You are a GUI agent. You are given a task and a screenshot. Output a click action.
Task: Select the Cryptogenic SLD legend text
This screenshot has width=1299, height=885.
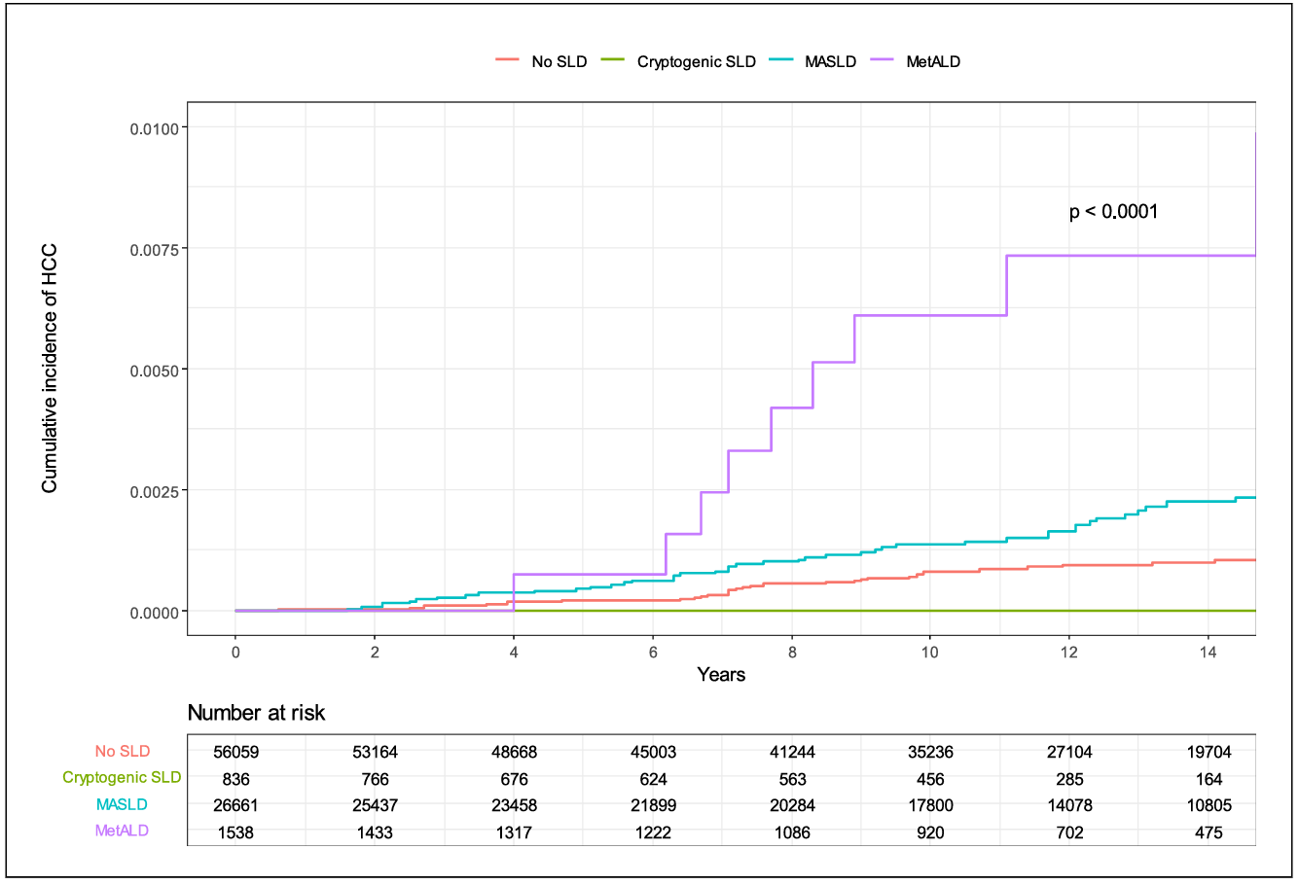click(x=696, y=61)
